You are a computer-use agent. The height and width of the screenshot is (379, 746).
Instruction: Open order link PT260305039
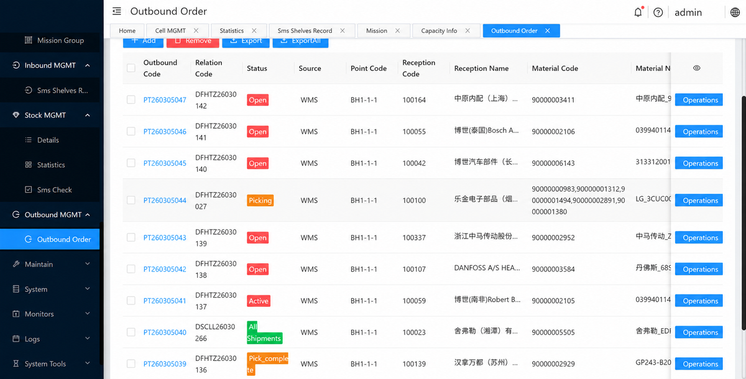(x=165, y=364)
